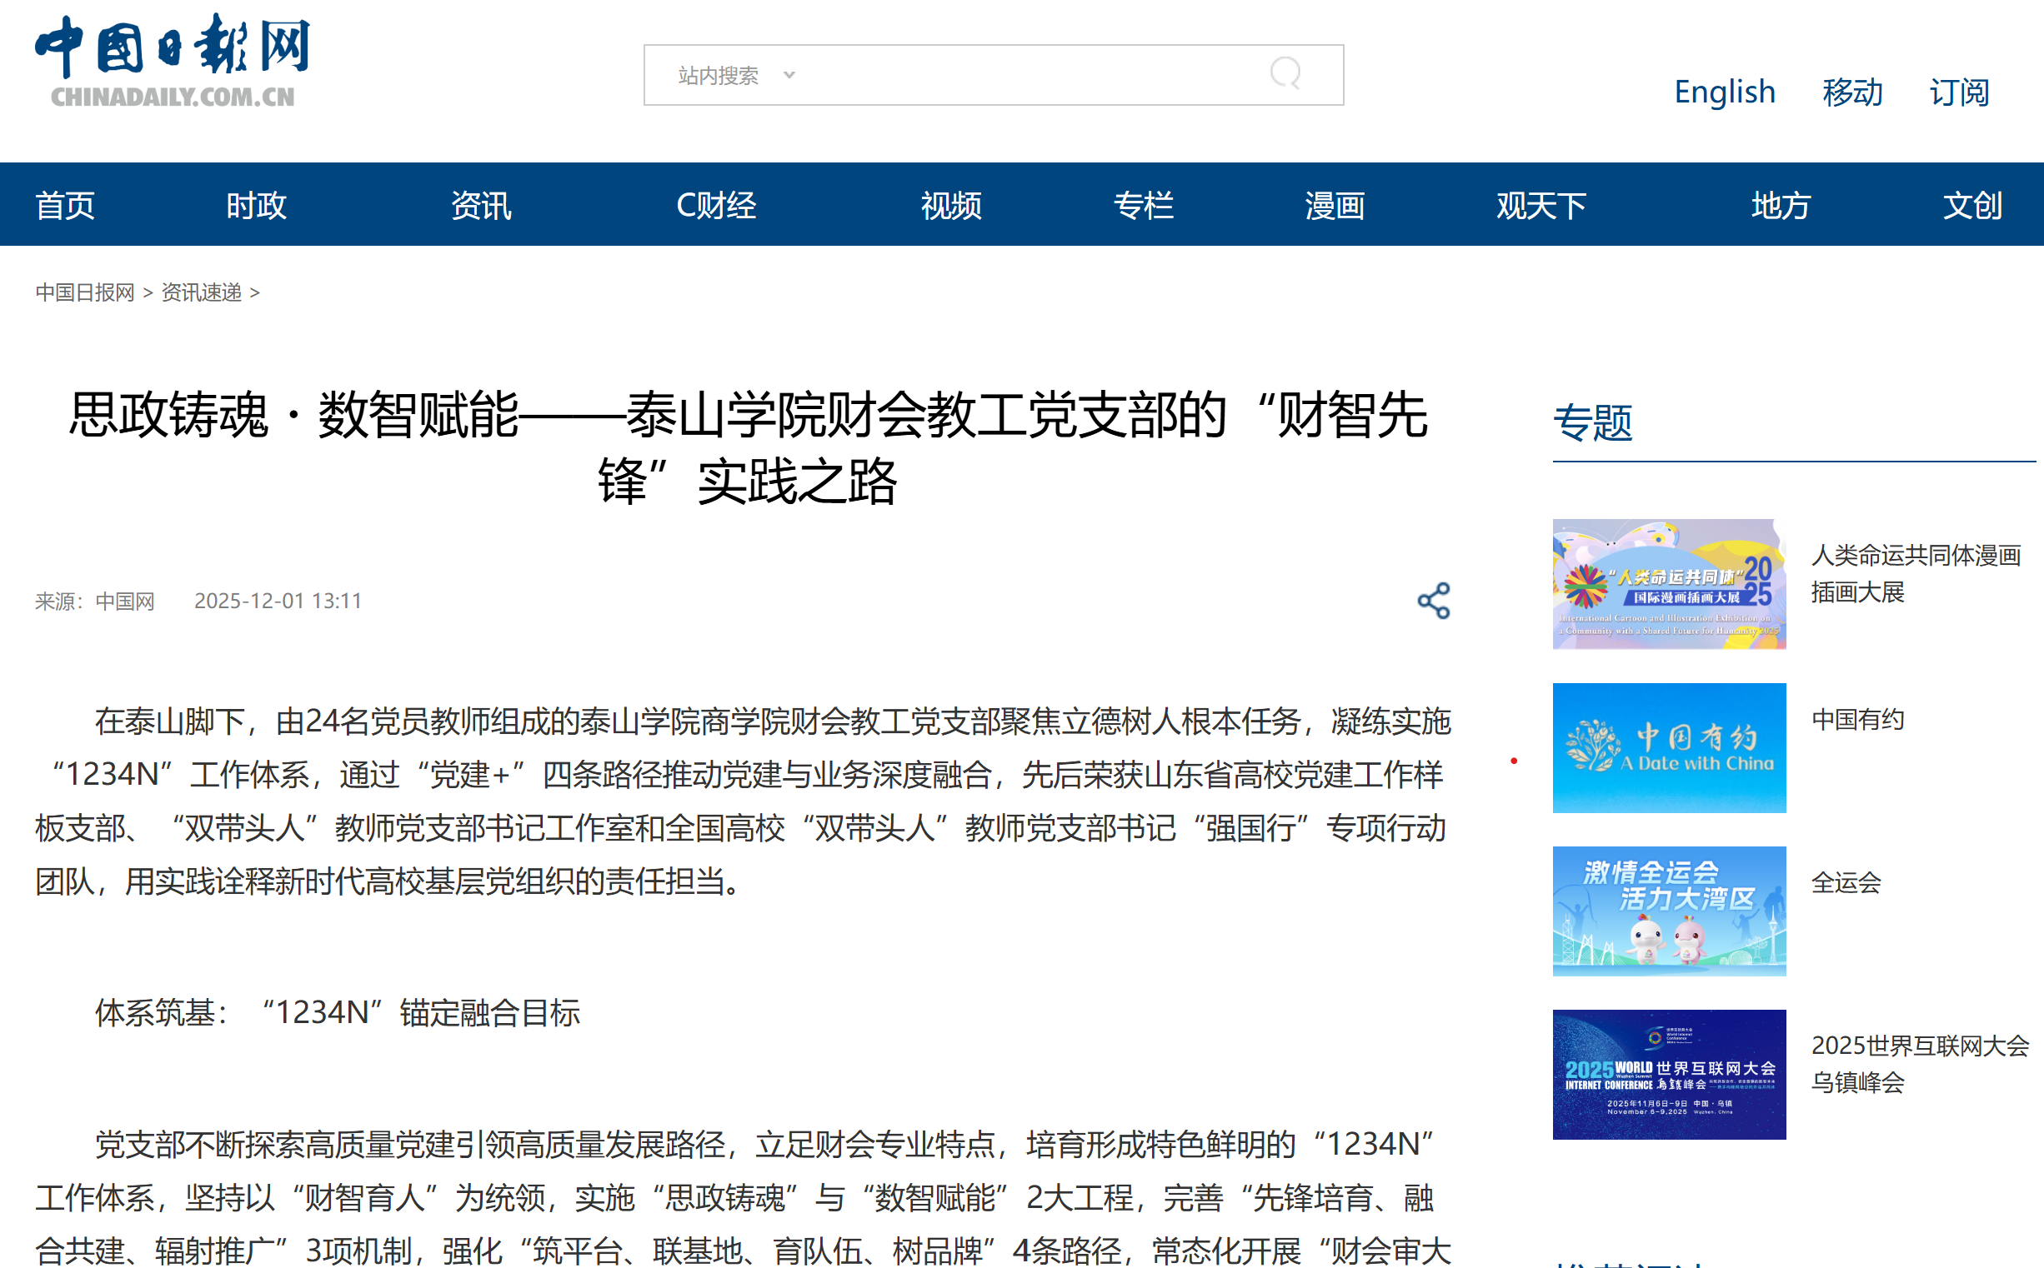Open the 漫画 navigation item
This screenshot has width=2044, height=1268.
(1334, 206)
